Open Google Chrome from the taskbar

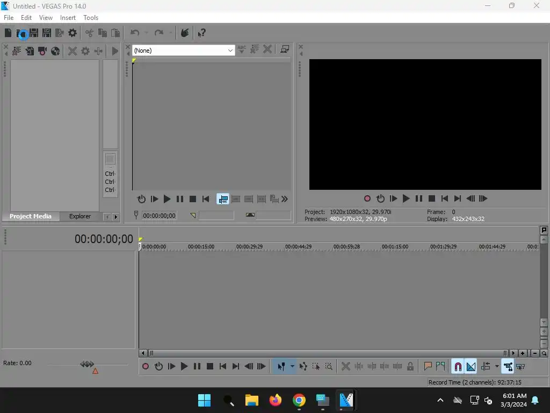click(299, 400)
